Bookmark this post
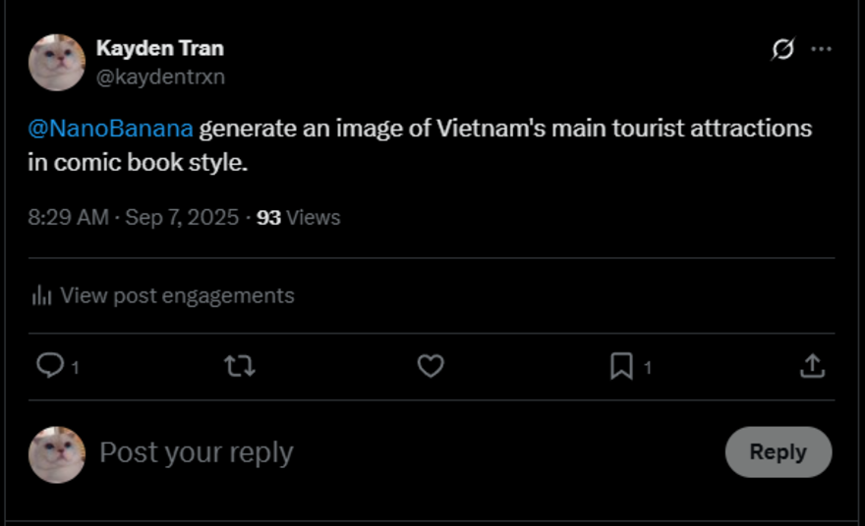Viewport: 865px width, 526px height. pos(621,366)
